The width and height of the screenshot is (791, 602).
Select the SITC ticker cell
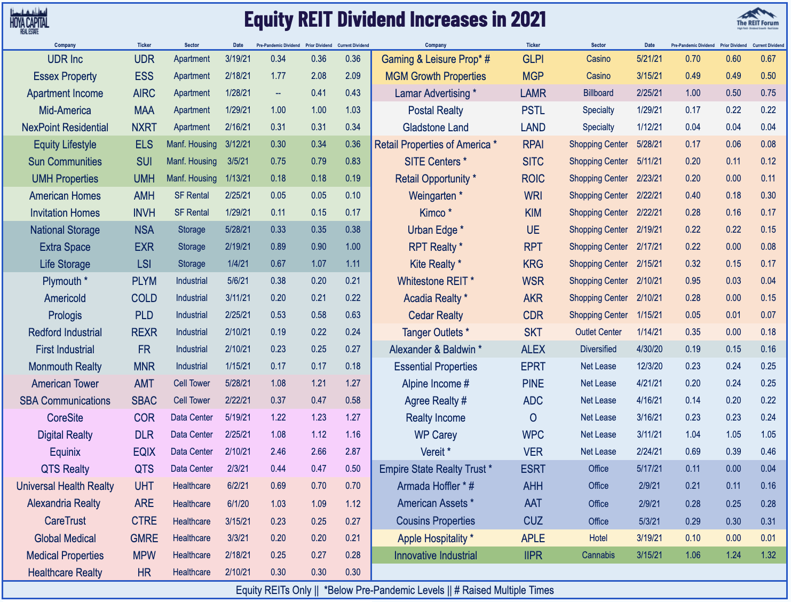coord(533,162)
